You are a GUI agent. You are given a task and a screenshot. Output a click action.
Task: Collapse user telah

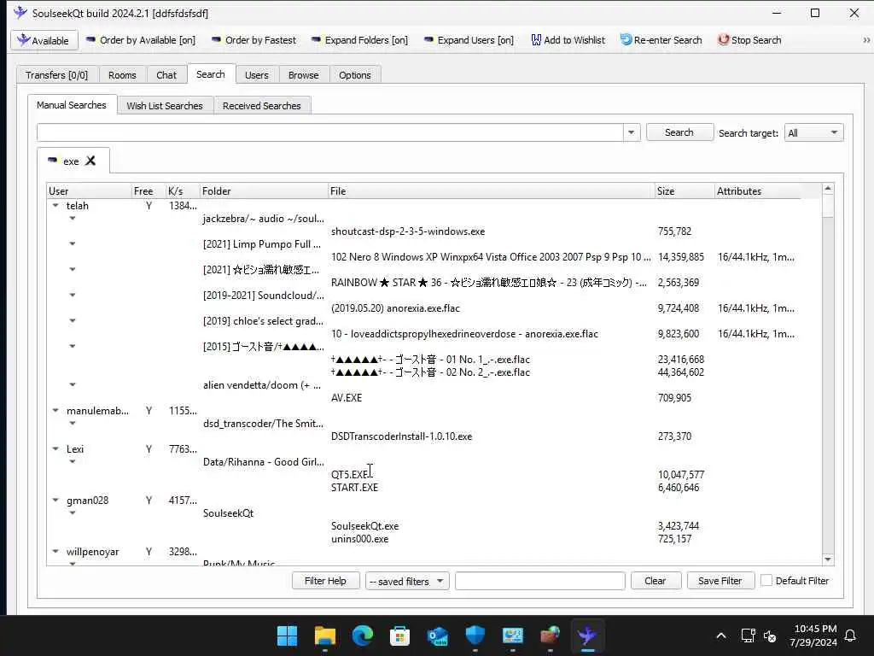click(55, 205)
